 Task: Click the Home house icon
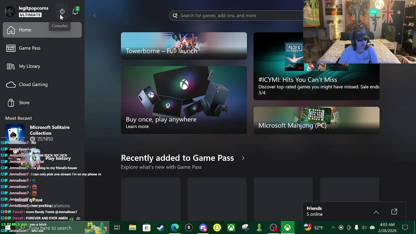tap(11, 30)
